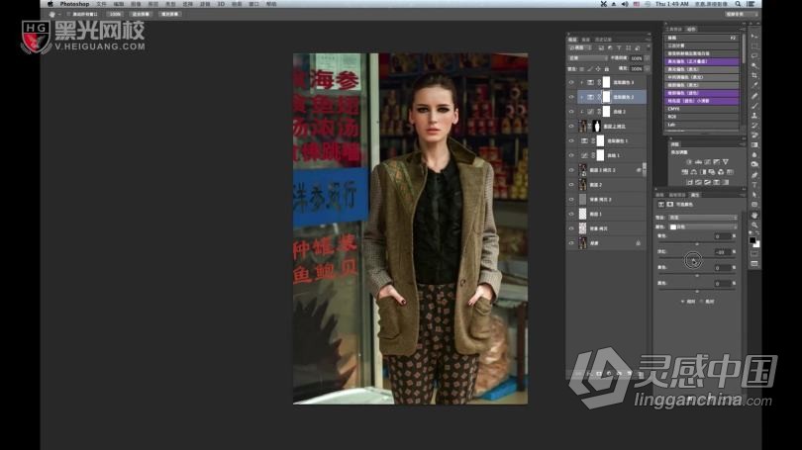
Task: Switch to the 历史记录 (History) tab
Action: coord(603,40)
